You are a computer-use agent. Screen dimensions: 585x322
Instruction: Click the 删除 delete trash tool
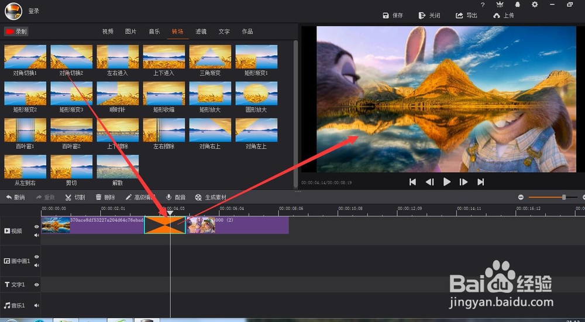pos(105,197)
